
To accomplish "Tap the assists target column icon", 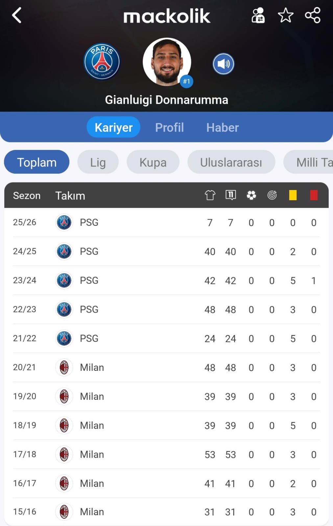I will click(x=272, y=195).
